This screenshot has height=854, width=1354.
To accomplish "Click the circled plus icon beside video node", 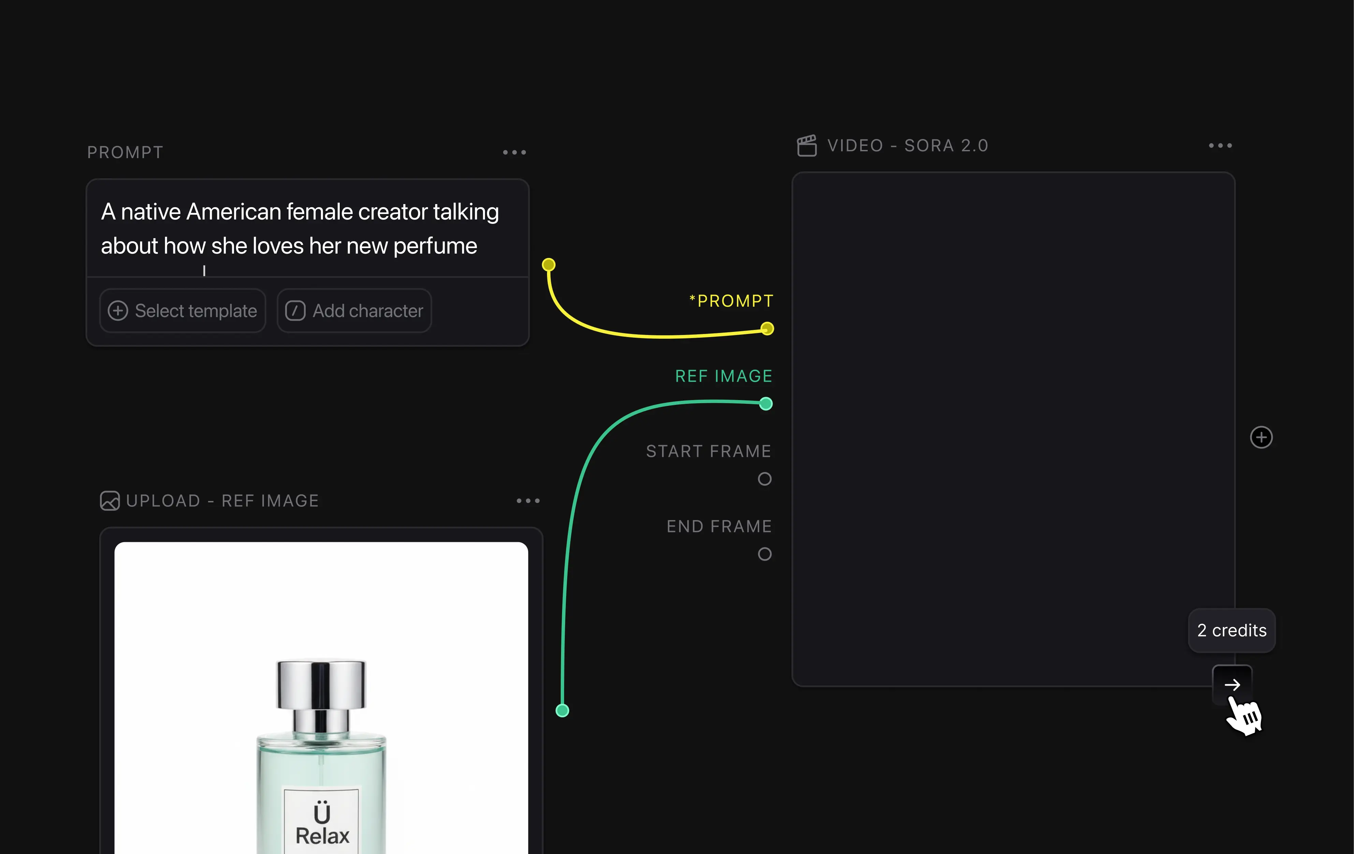I will click(1261, 437).
